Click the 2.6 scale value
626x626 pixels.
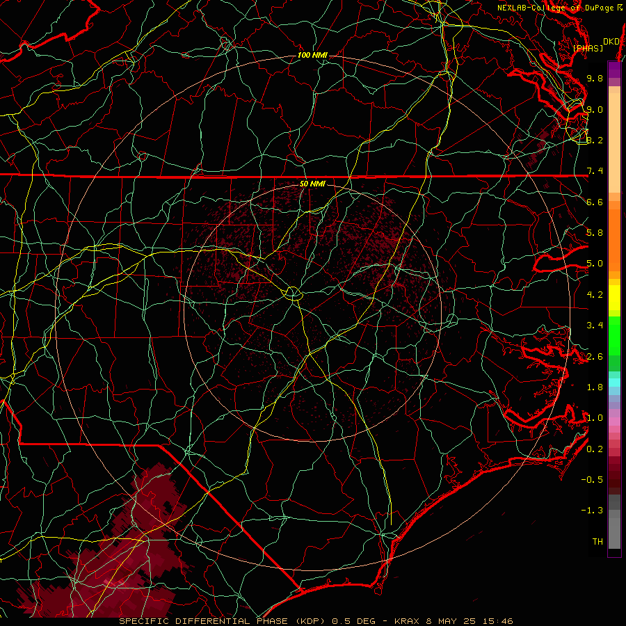(x=595, y=357)
